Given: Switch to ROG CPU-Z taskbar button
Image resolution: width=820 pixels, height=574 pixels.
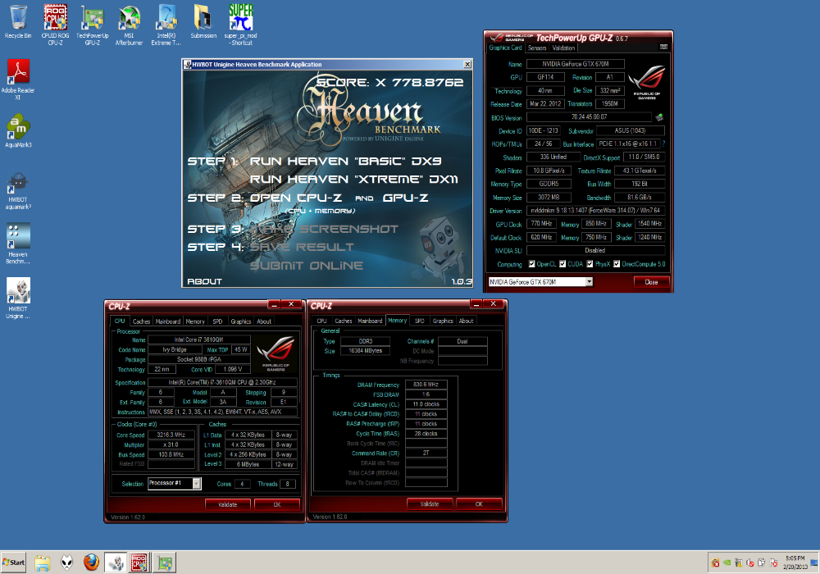Looking at the screenshot, I should click(139, 563).
